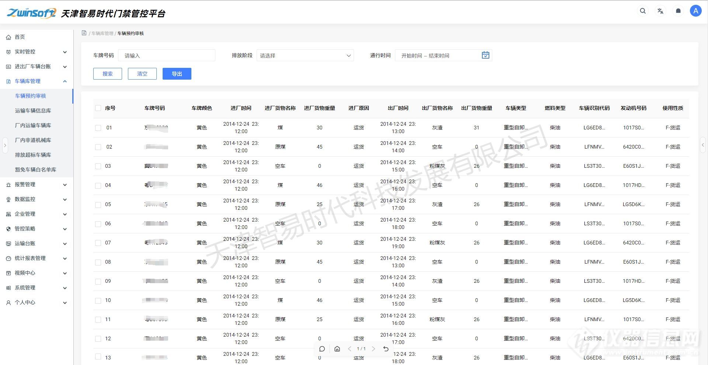Click the 统计报表管理 sidebar icon
This screenshot has height=365, width=708.
click(8, 258)
